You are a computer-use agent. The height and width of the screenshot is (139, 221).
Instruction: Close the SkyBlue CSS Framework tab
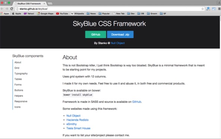[x=44, y=3]
